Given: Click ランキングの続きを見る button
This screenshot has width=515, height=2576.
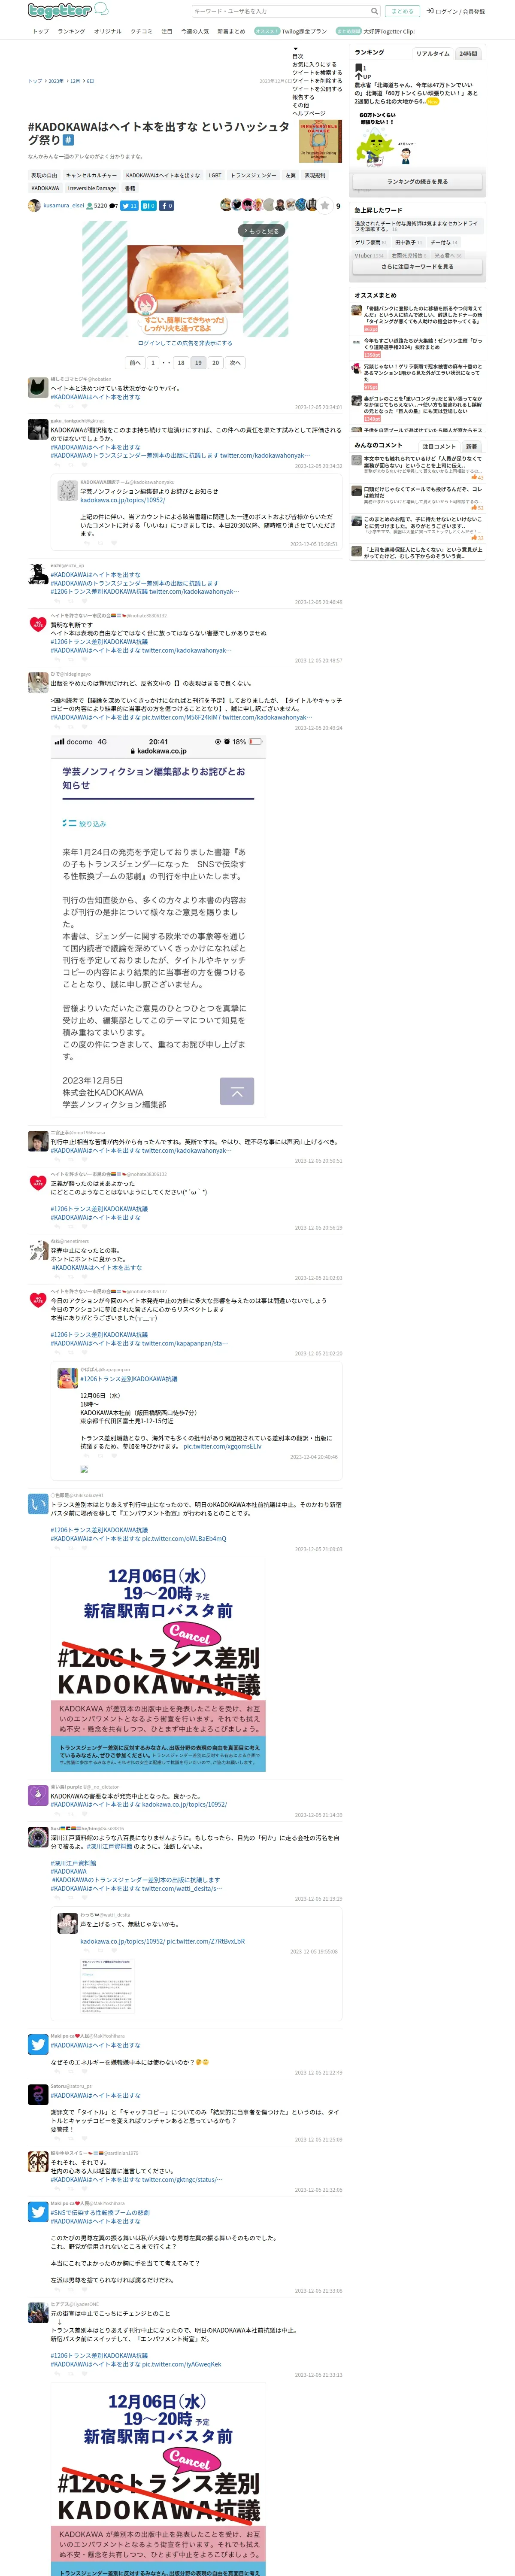Looking at the screenshot, I should pos(417,182).
